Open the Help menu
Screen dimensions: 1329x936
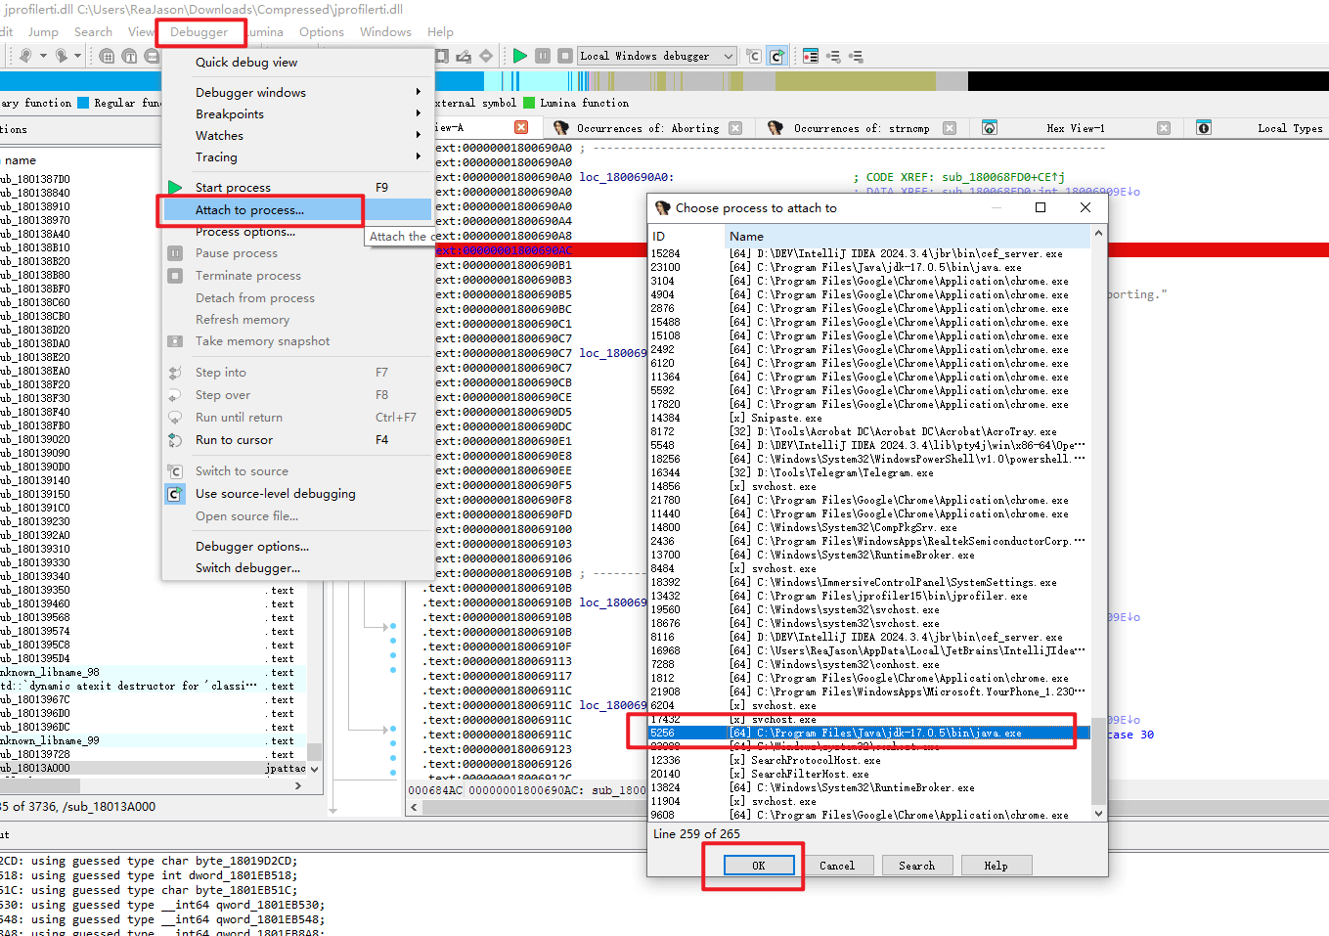point(440,32)
